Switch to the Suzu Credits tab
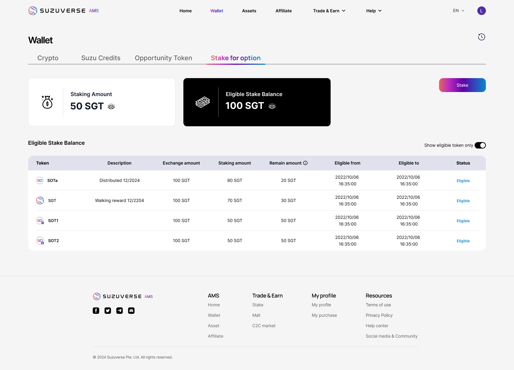514x370 pixels. (x=101, y=58)
